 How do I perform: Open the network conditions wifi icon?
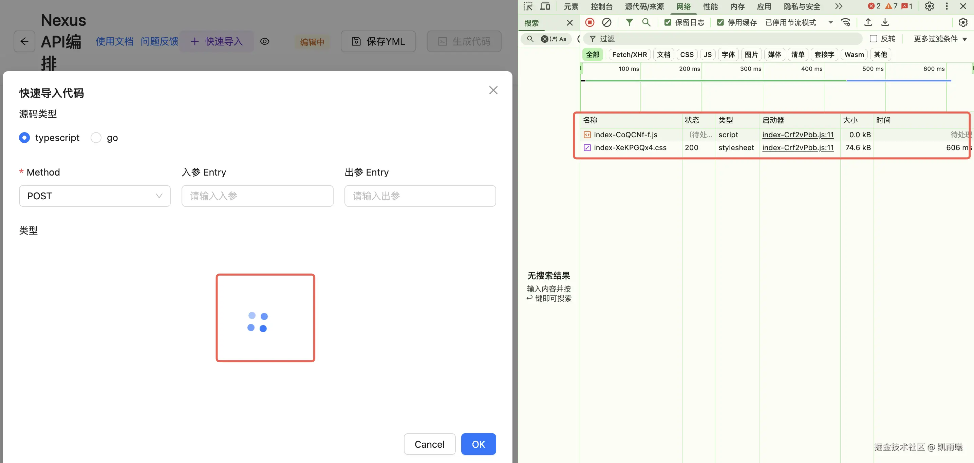pyautogui.click(x=846, y=22)
